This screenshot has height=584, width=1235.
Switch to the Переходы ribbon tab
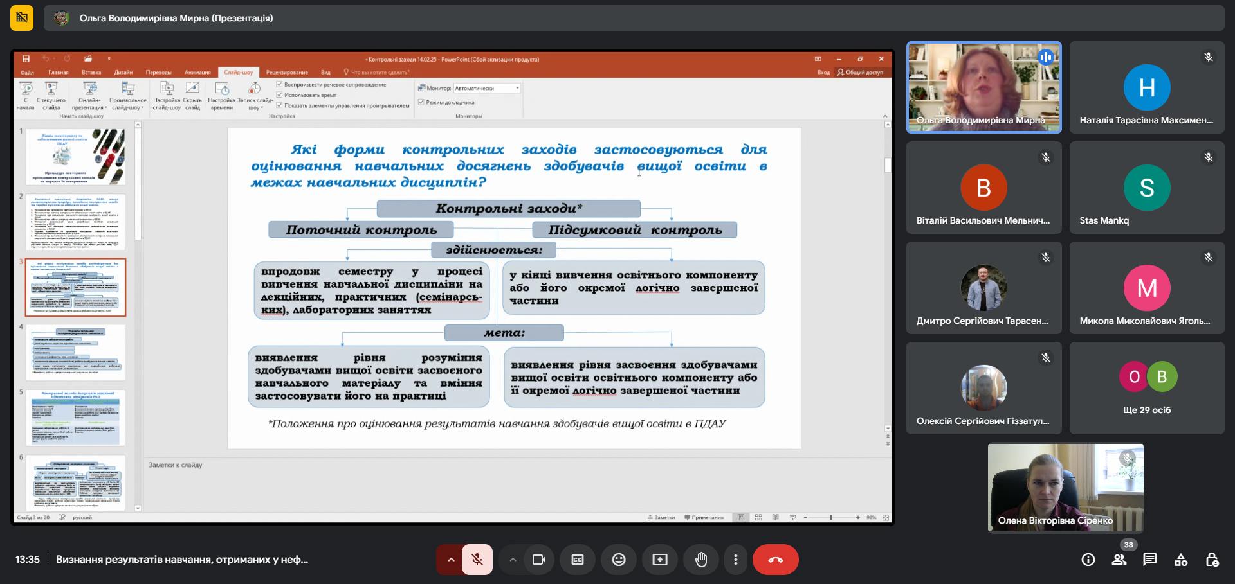click(158, 72)
